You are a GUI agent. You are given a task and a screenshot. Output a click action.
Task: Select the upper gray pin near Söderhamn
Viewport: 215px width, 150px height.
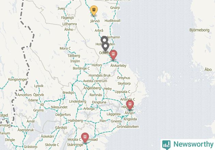105,40
